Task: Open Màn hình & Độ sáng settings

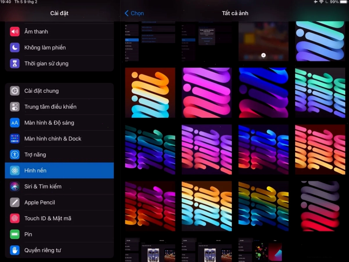Action: pos(59,123)
